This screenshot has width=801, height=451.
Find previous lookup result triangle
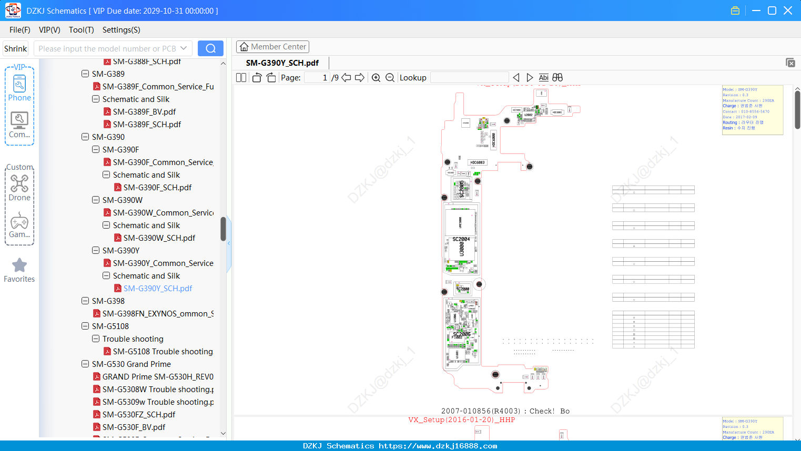516,77
